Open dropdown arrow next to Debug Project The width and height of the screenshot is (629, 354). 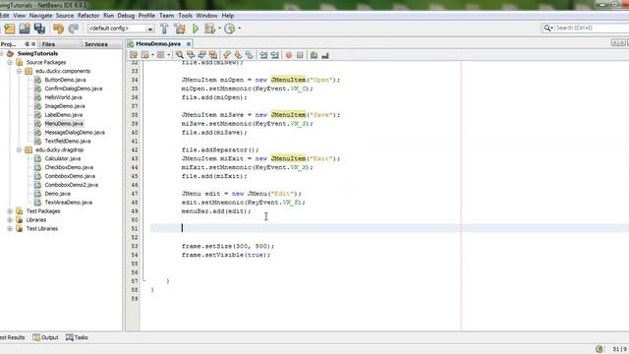coord(219,29)
